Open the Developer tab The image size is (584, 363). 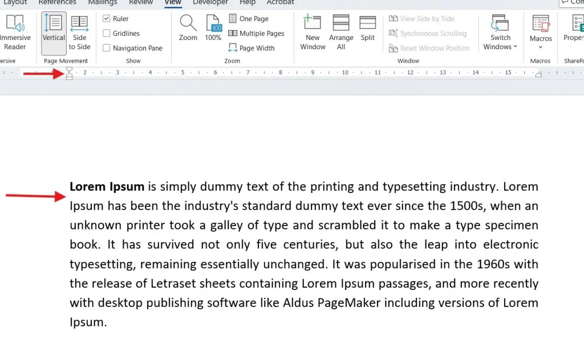(210, 3)
